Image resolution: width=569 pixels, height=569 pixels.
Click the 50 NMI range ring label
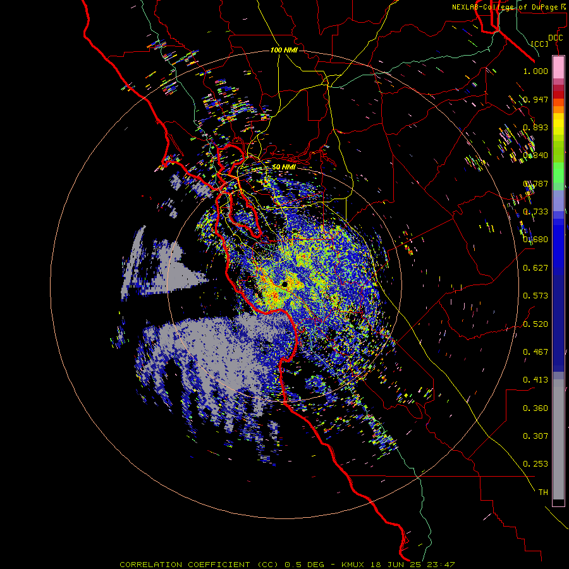point(284,167)
